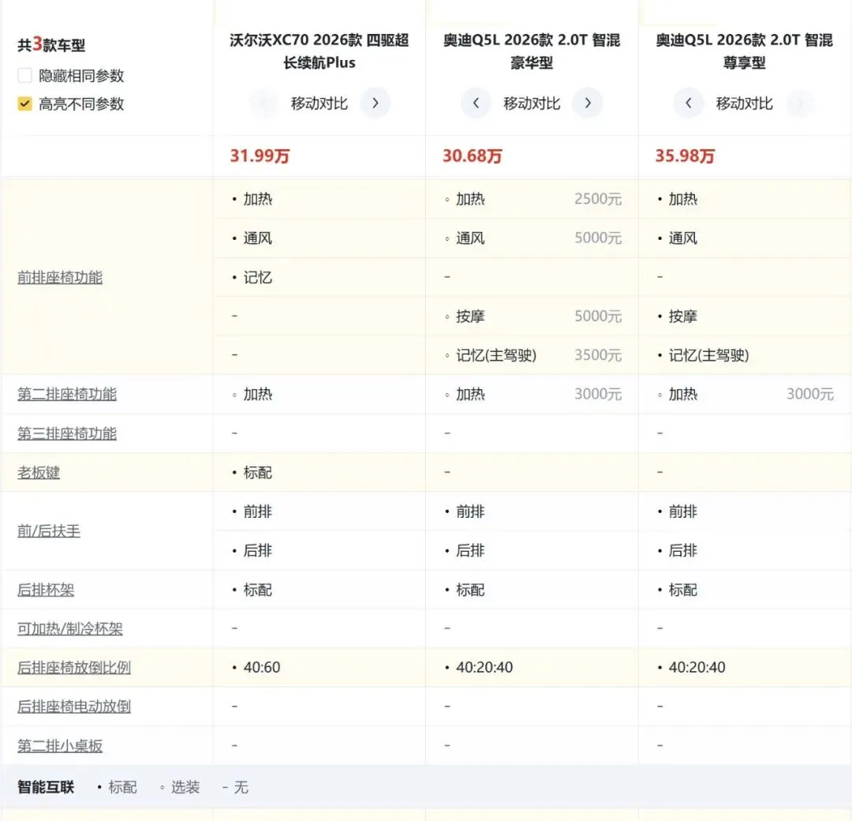
Task: Open the 后排座椅放倒比例 parameter link
Action: coord(74,668)
